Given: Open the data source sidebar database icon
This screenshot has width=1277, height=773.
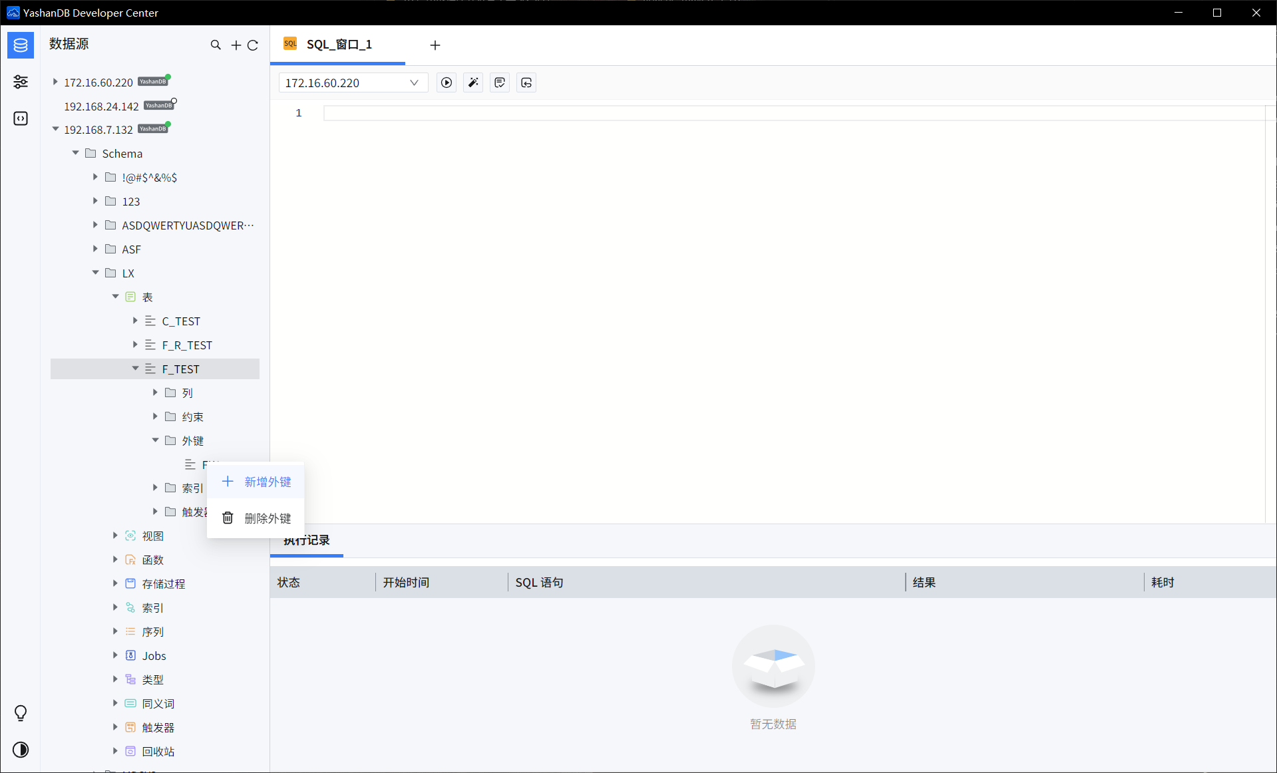Looking at the screenshot, I should [x=21, y=45].
